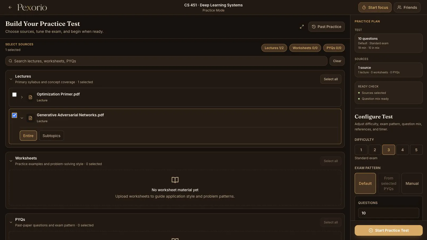Click the Generative Adversarial Networks.pdf document icon
The image size is (427, 240).
[x=30, y=118]
